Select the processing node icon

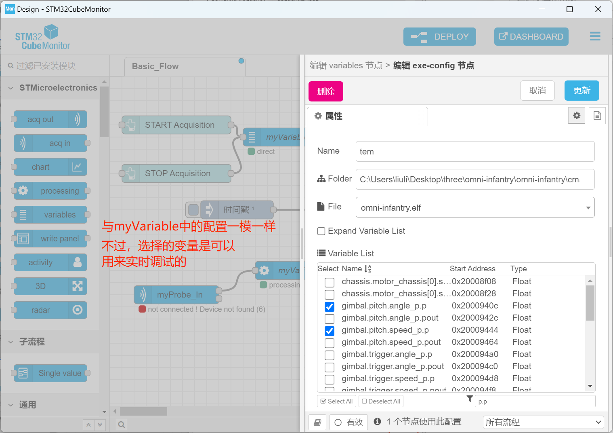[51, 191]
